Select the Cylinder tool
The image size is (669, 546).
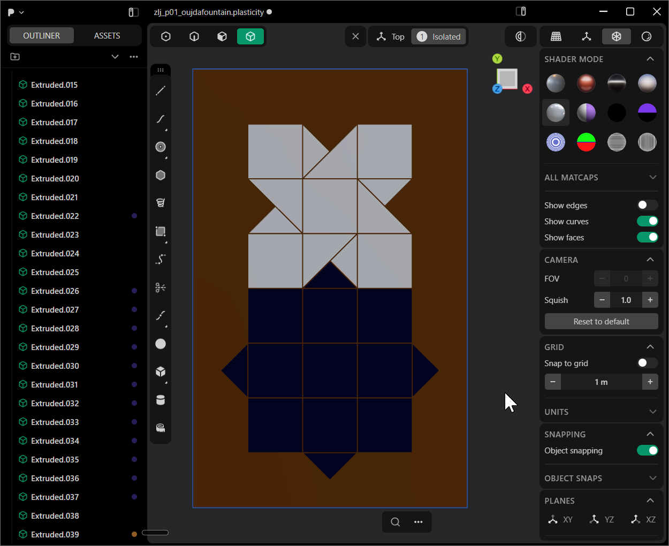click(x=161, y=400)
